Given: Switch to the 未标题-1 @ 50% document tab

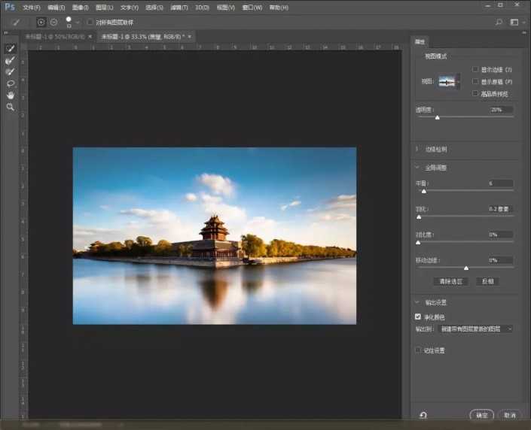Looking at the screenshot, I should 54,36.
